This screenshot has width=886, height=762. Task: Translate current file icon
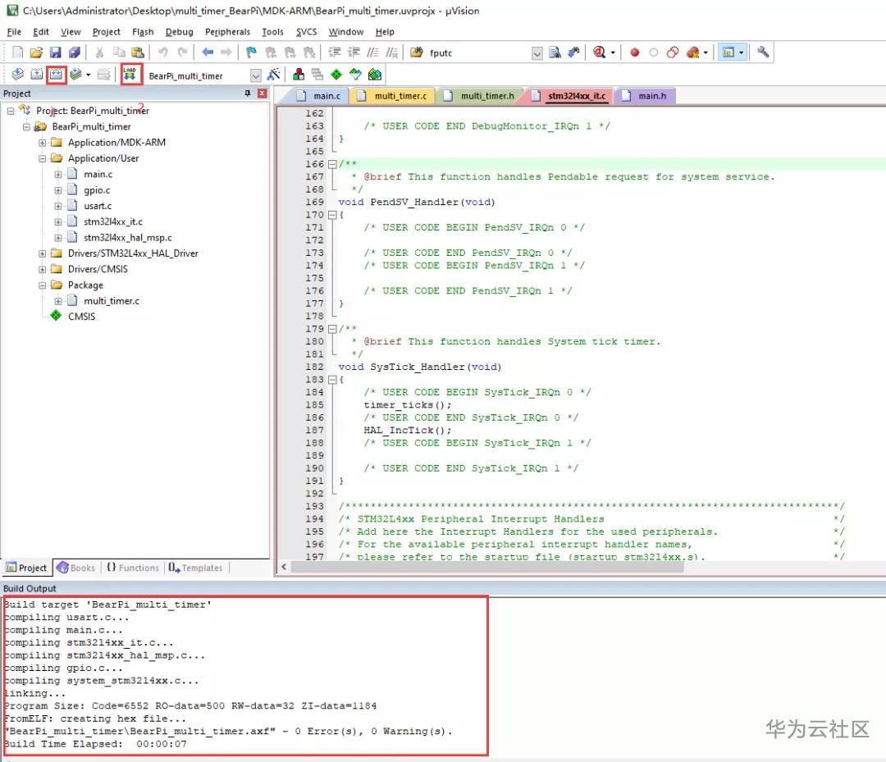[17, 75]
